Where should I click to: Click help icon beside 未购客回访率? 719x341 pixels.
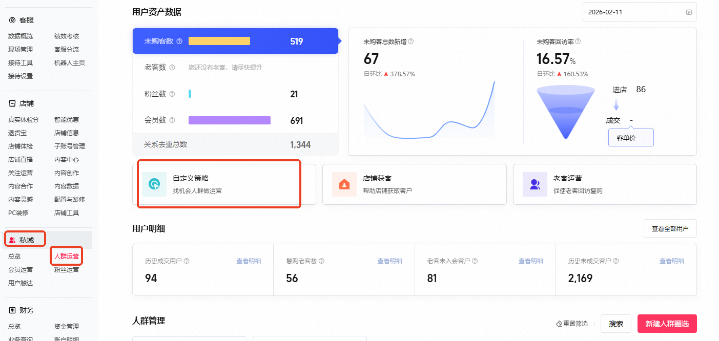(x=578, y=41)
